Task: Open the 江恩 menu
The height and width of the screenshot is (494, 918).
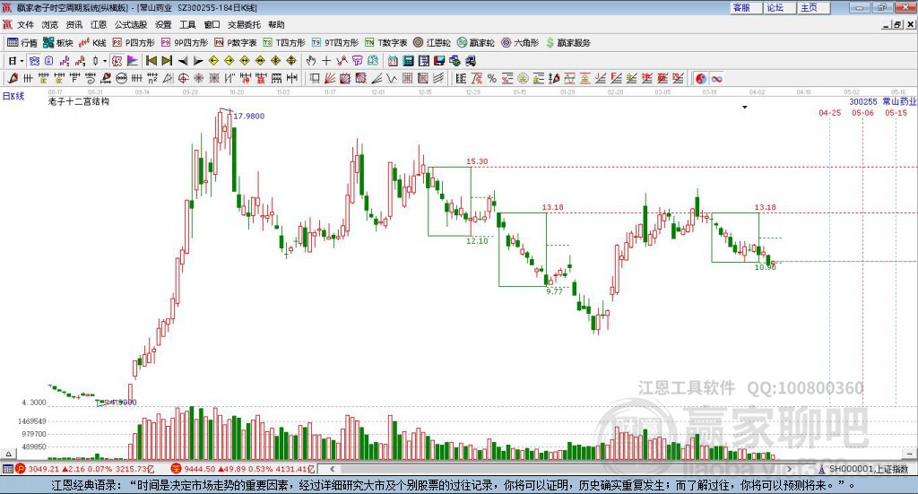Action: [x=99, y=24]
